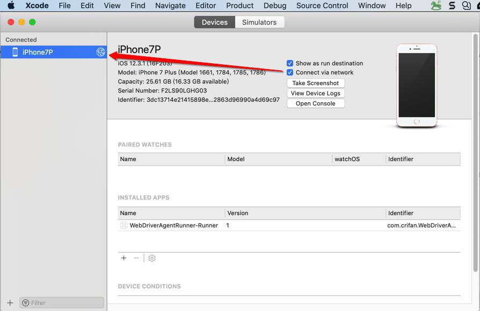The image size is (480, 311).
Task: Select iPhone7P in Connected list
Action: [54, 52]
